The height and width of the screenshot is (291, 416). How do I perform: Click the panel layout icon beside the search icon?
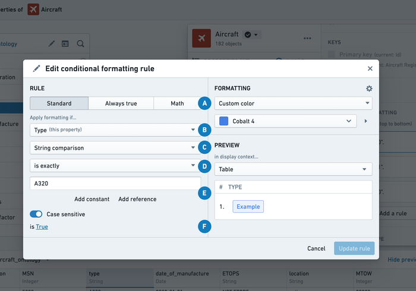(x=65, y=43)
